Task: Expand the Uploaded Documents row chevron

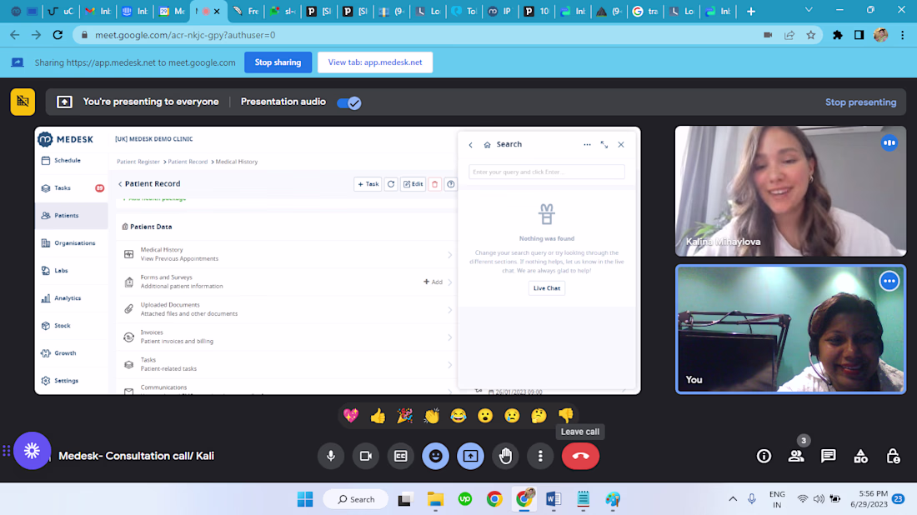Action: click(449, 310)
